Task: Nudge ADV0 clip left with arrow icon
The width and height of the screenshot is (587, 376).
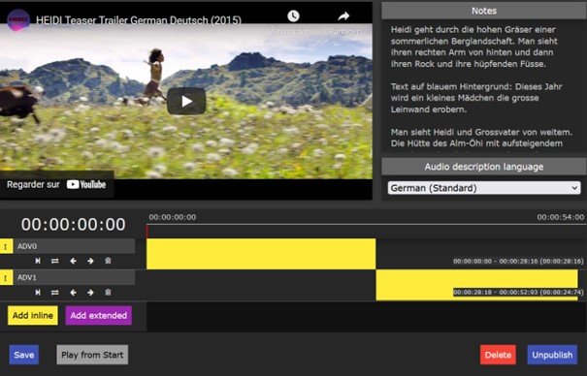Action: (73, 261)
